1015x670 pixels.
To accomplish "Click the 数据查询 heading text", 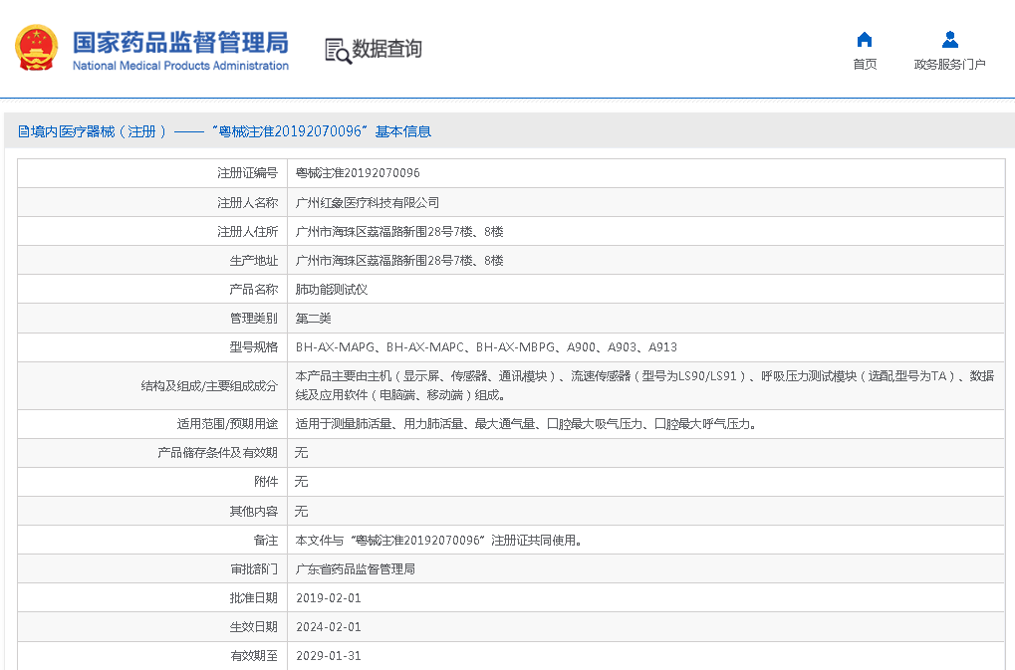I will click(387, 49).
